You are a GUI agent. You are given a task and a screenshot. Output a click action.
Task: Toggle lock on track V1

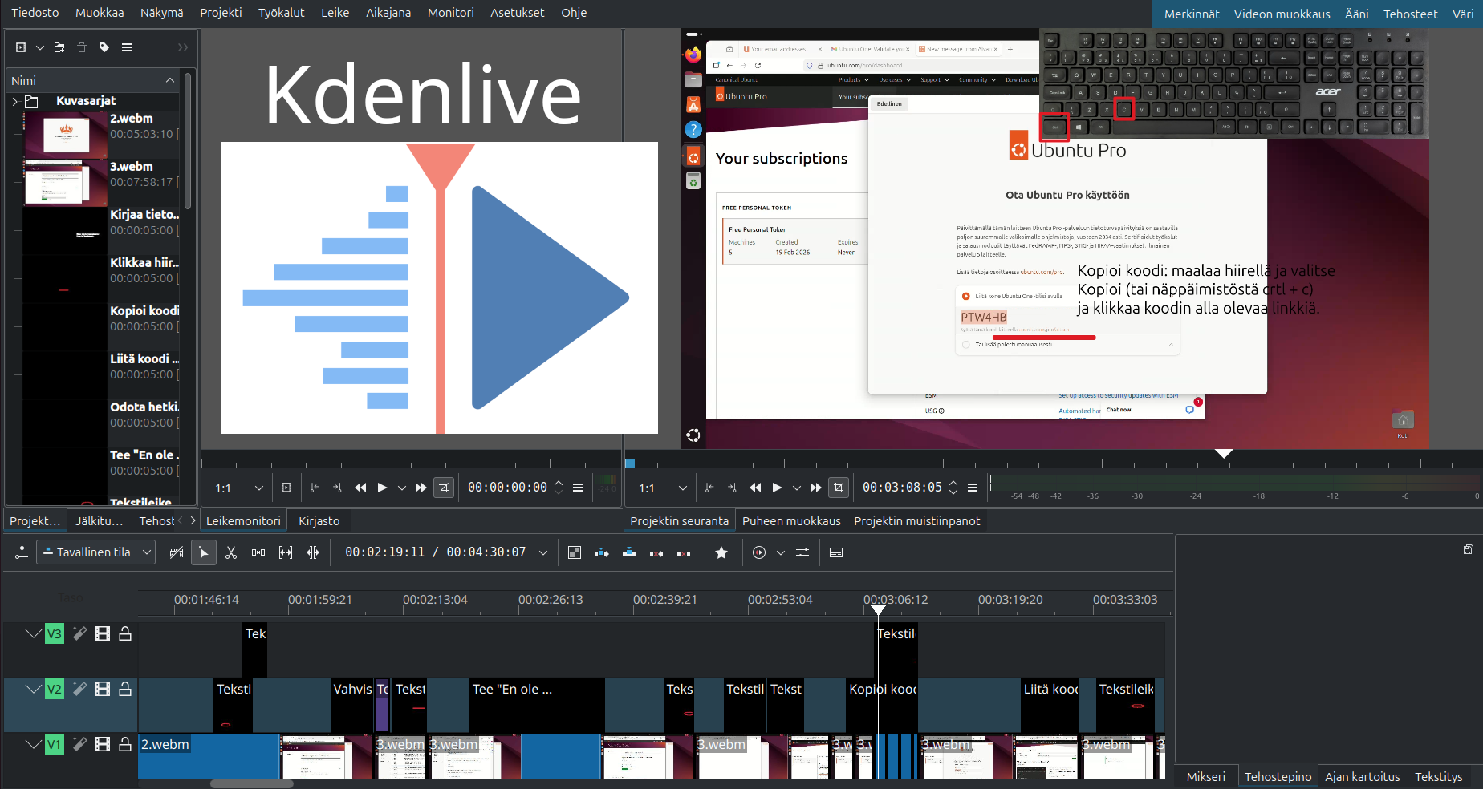[125, 744]
